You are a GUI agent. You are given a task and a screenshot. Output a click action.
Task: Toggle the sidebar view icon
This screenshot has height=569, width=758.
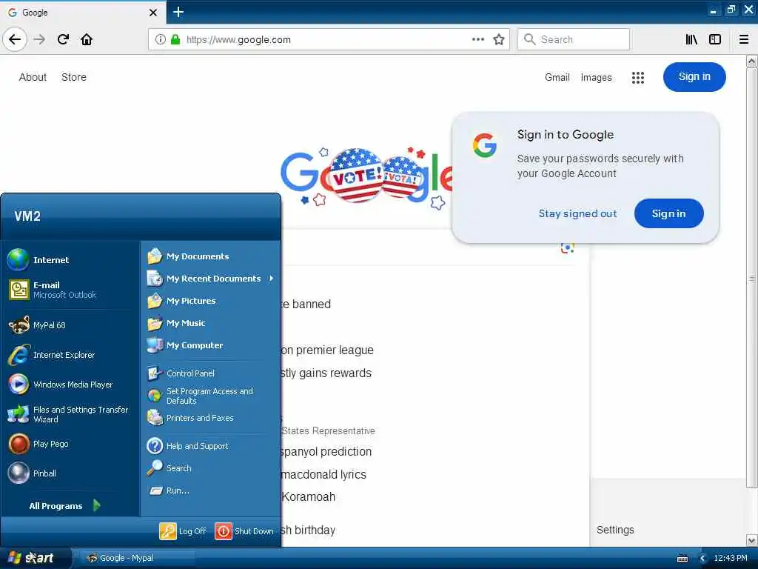pyautogui.click(x=715, y=39)
